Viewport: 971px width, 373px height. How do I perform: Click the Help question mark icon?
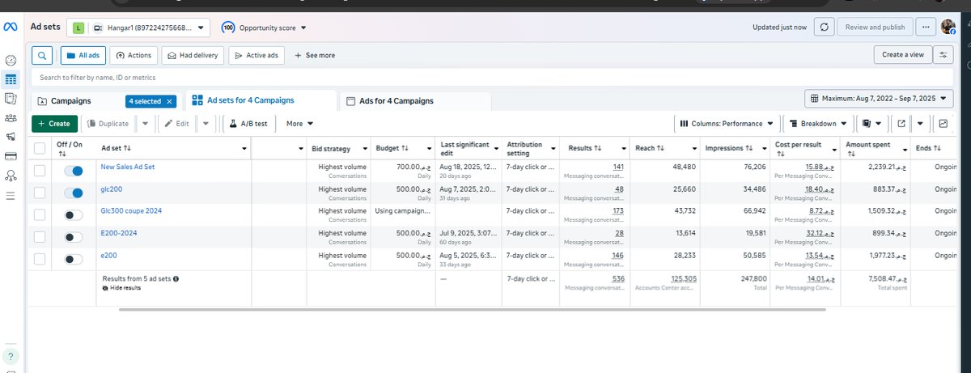[11, 357]
